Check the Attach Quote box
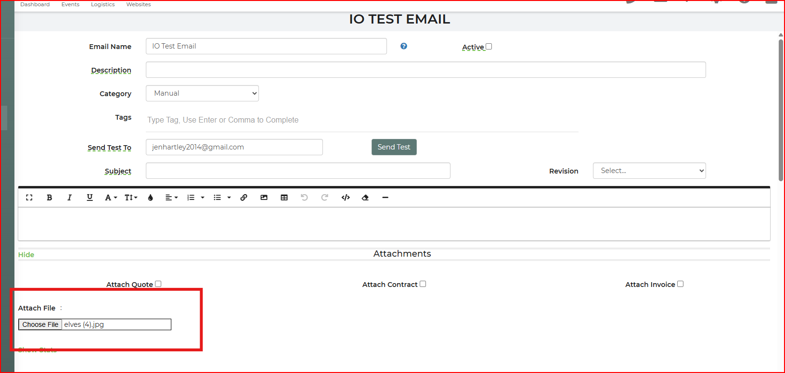The width and height of the screenshot is (785, 373). tap(158, 284)
